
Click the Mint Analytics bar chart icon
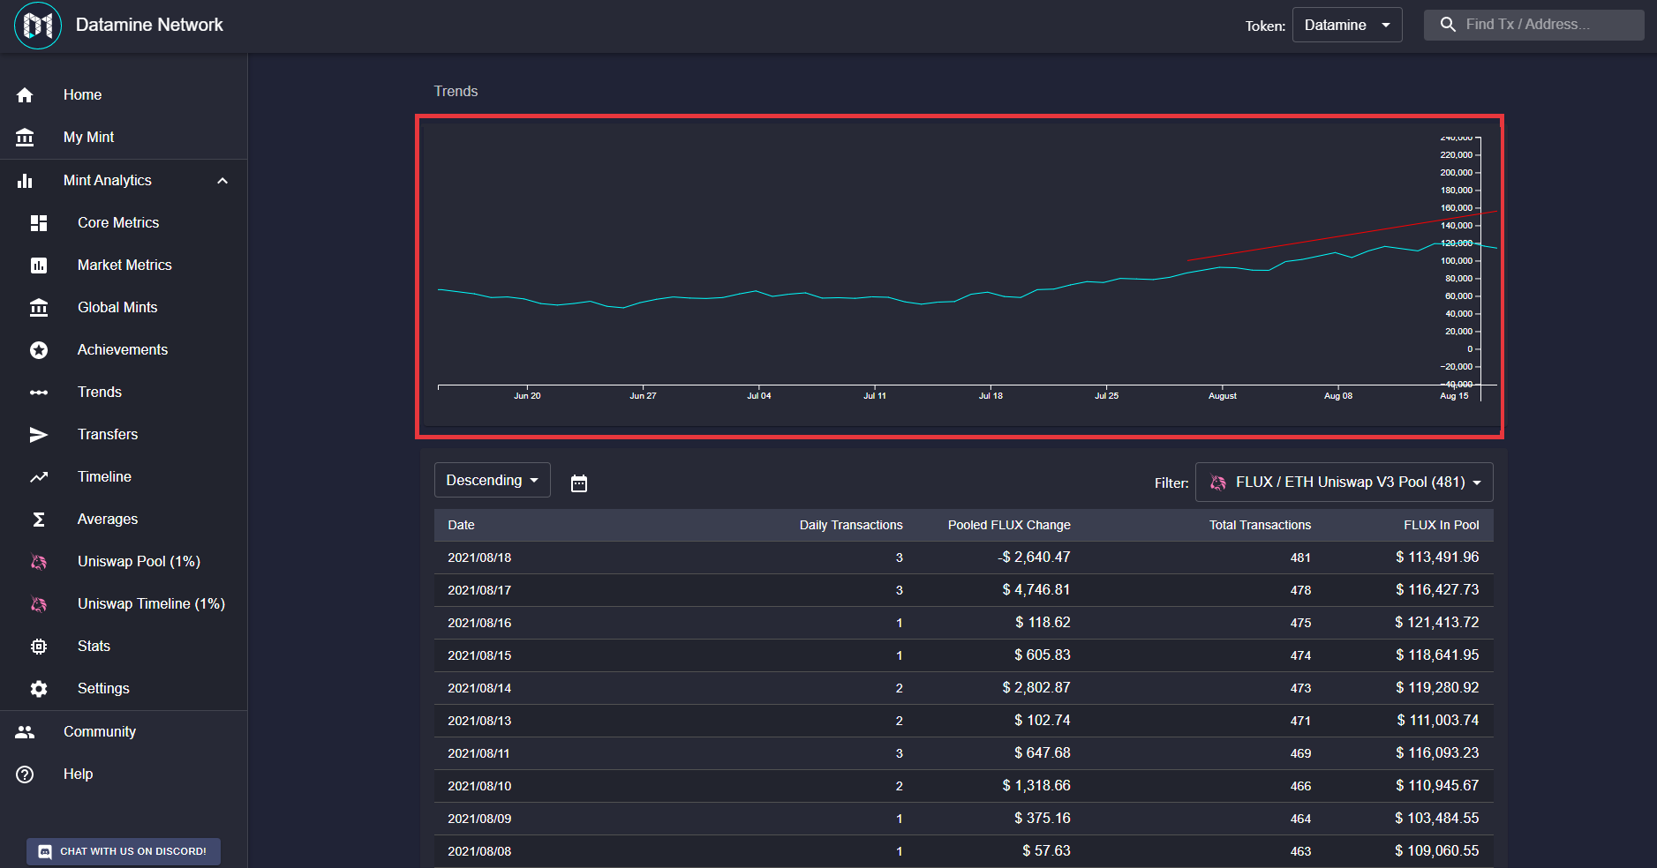pos(25,181)
